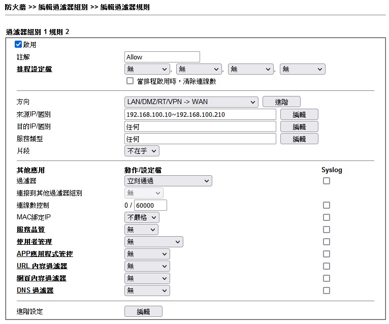The height and width of the screenshot is (324, 389).
Task: Click 編輯 button for 進階設定
Action: pos(143,312)
